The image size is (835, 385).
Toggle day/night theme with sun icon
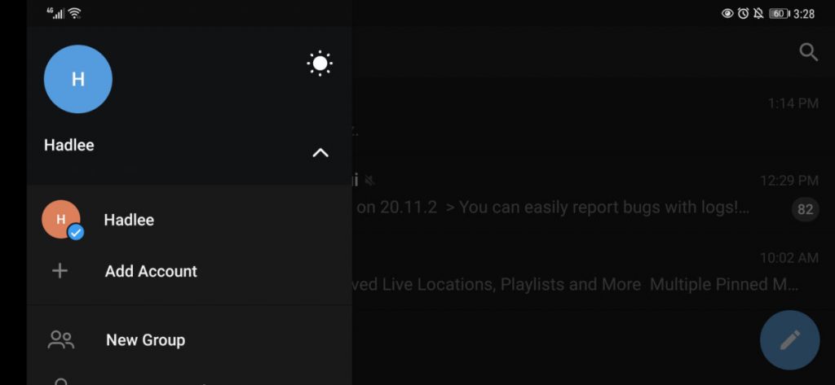(x=320, y=63)
